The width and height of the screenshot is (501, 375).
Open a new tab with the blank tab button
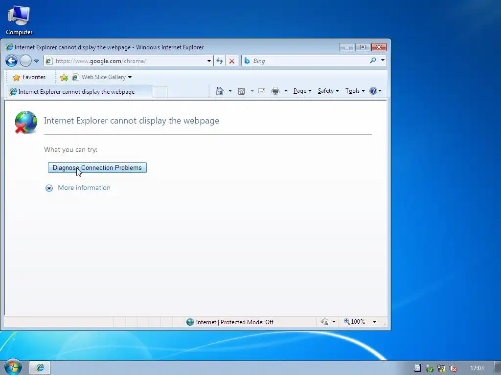[x=160, y=92]
